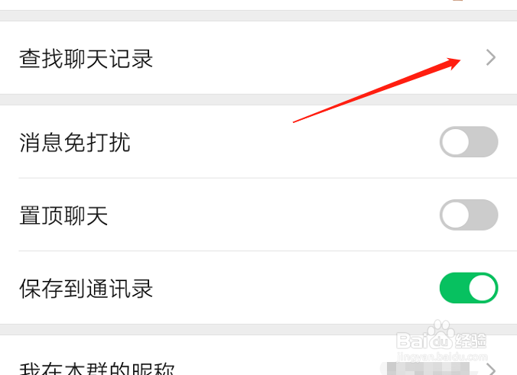Screen dimensions: 517x375
Task: Disable the green 保存到通讯录 switch
Action: pos(469,288)
